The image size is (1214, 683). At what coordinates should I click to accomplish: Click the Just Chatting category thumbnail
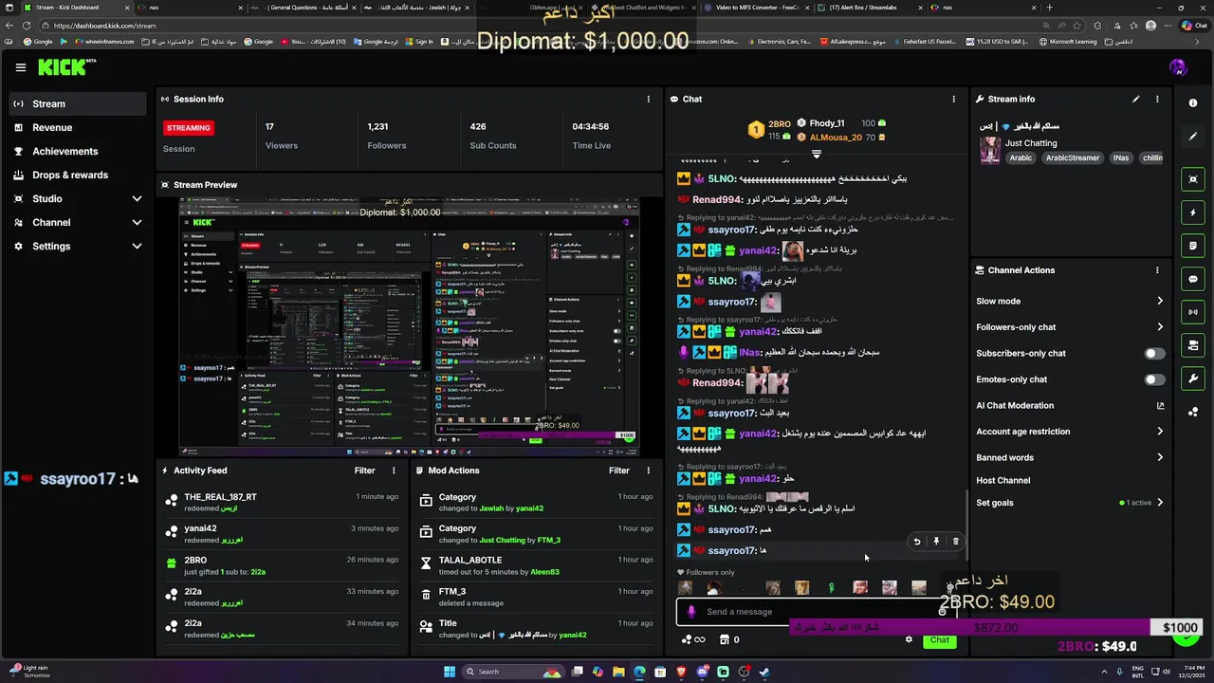[x=990, y=150]
